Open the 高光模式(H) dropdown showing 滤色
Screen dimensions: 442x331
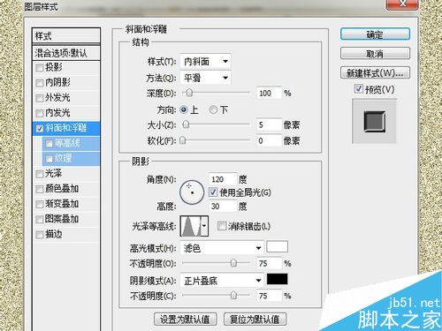(222, 248)
